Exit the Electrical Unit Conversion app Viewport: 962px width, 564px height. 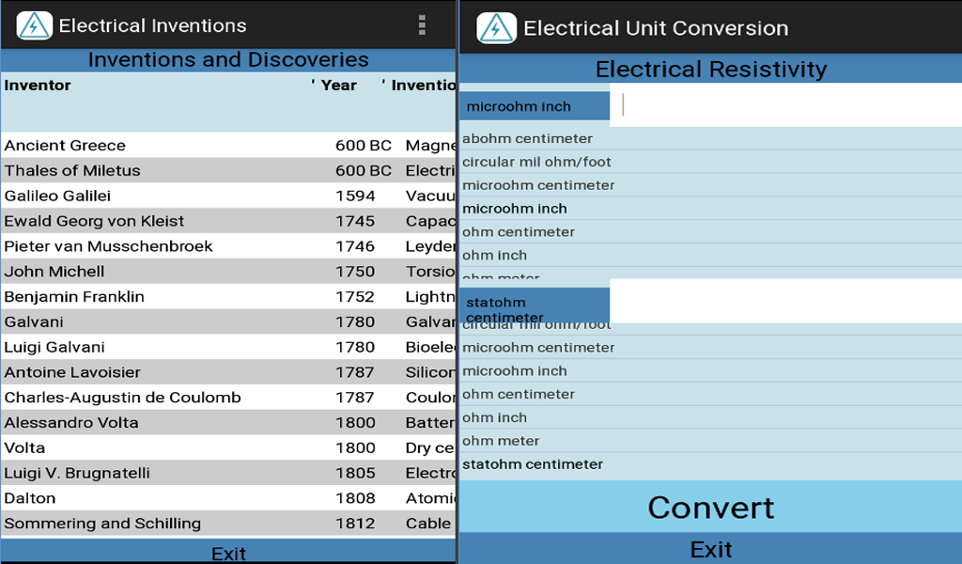[x=711, y=549]
